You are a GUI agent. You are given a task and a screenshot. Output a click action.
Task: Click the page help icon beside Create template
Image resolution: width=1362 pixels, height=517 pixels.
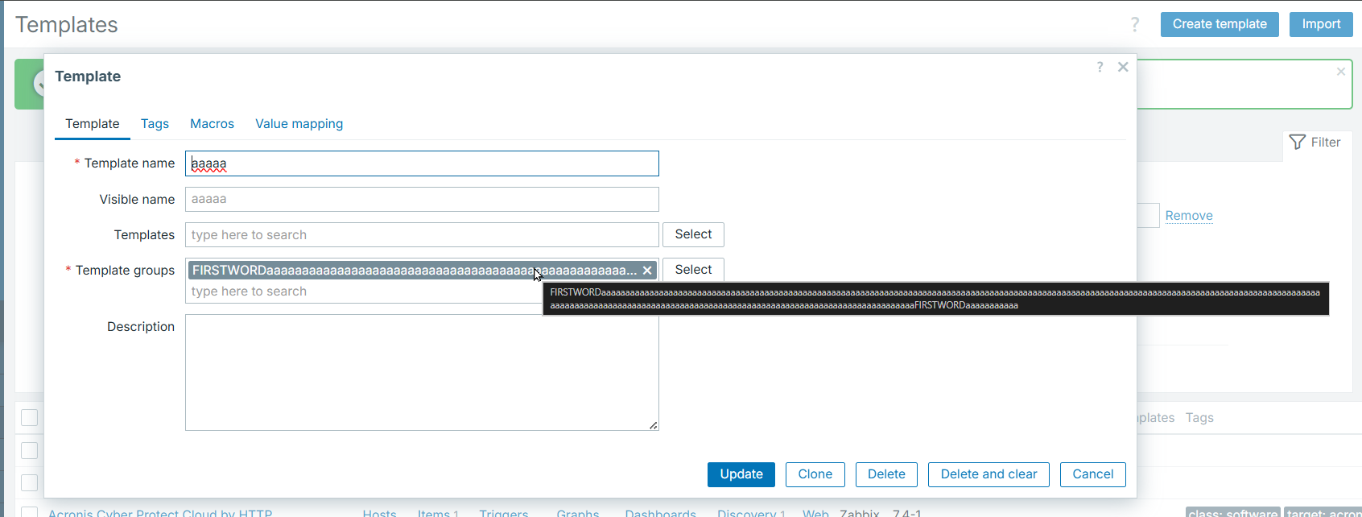coord(1135,25)
